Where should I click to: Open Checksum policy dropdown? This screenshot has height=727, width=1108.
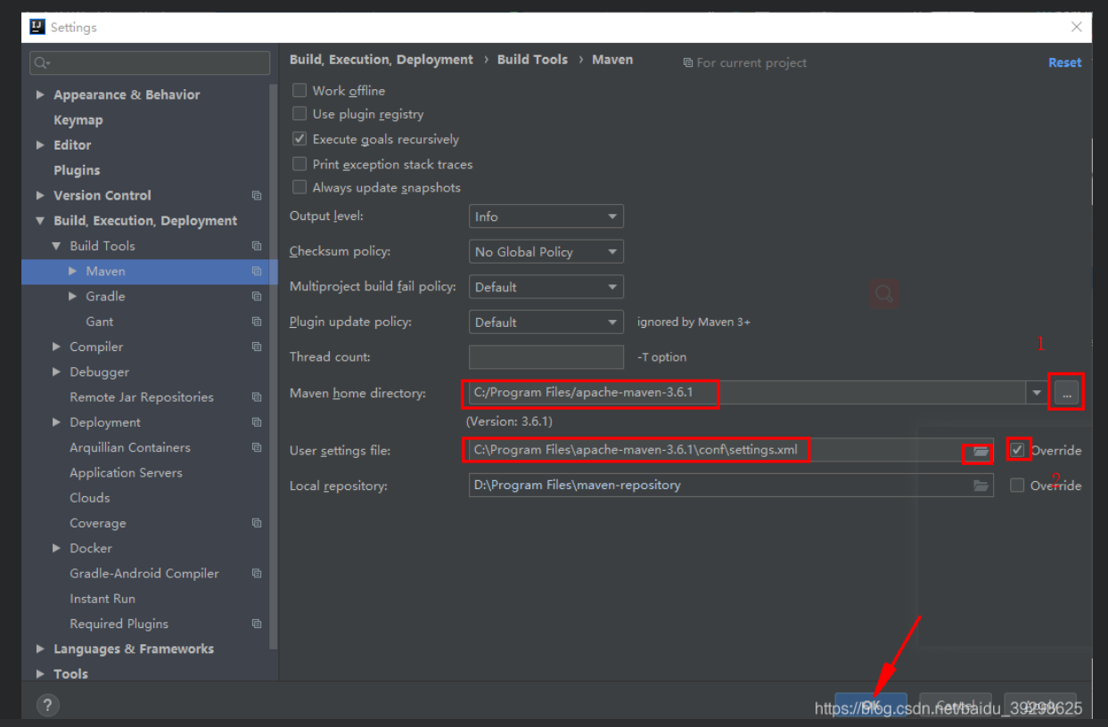[x=546, y=251]
